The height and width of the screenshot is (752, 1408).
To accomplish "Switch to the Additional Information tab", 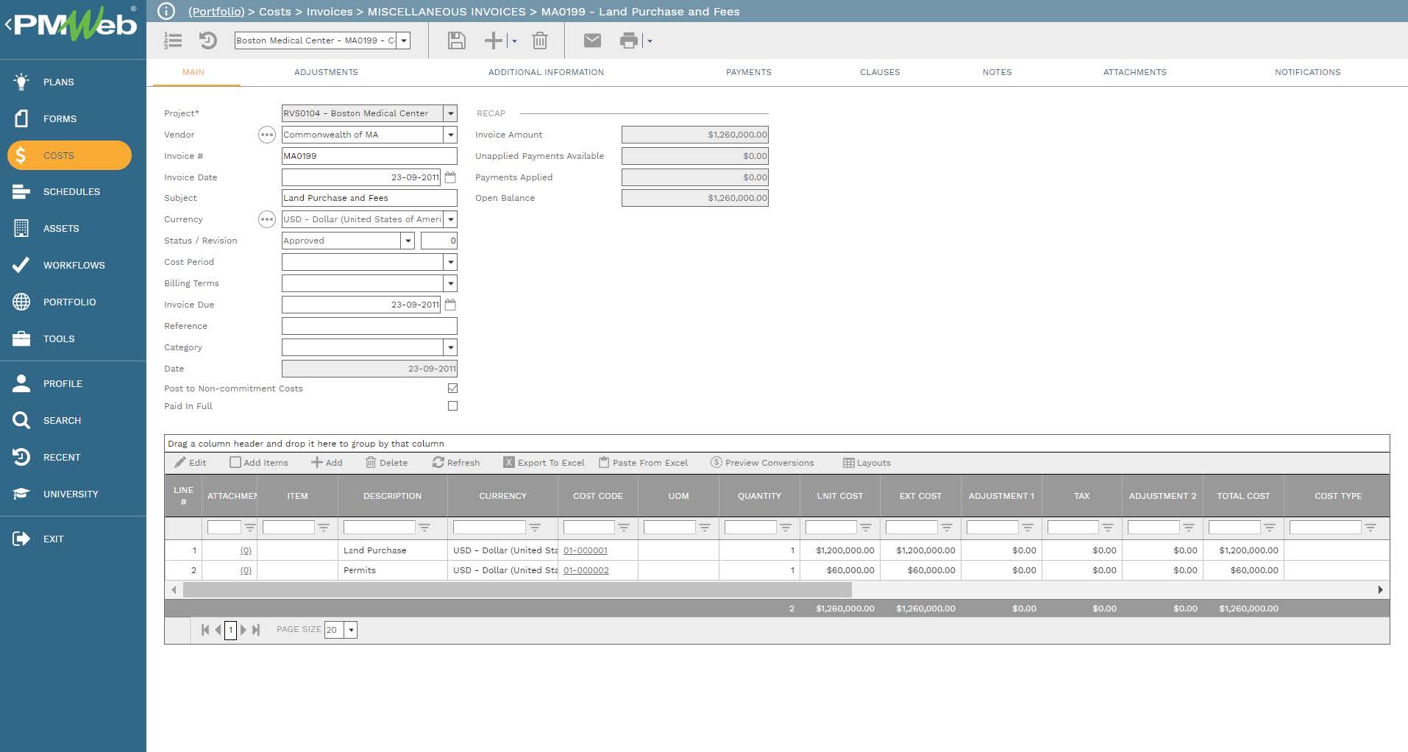I will point(546,72).
